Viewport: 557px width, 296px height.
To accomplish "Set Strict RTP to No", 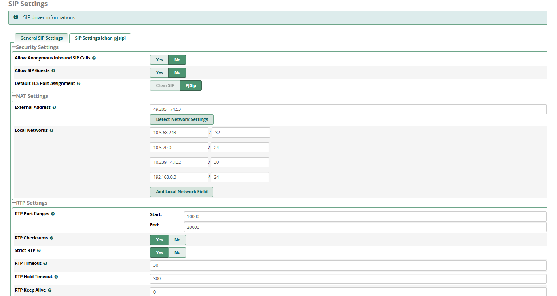I will pyautogui.click(x=177, y=252).
